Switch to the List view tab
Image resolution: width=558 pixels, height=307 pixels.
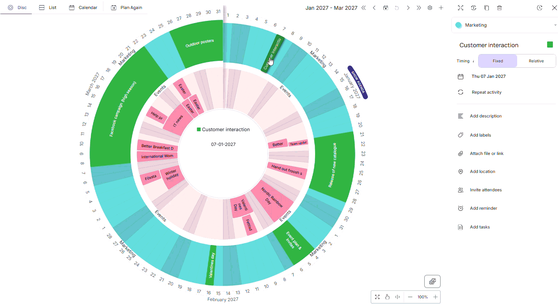pos(48,8)
